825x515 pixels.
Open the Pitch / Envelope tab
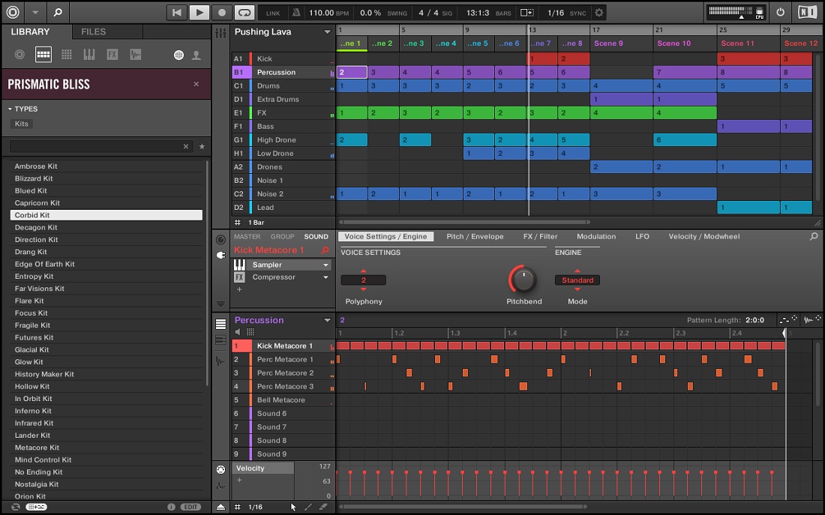(x=475, y=236)
